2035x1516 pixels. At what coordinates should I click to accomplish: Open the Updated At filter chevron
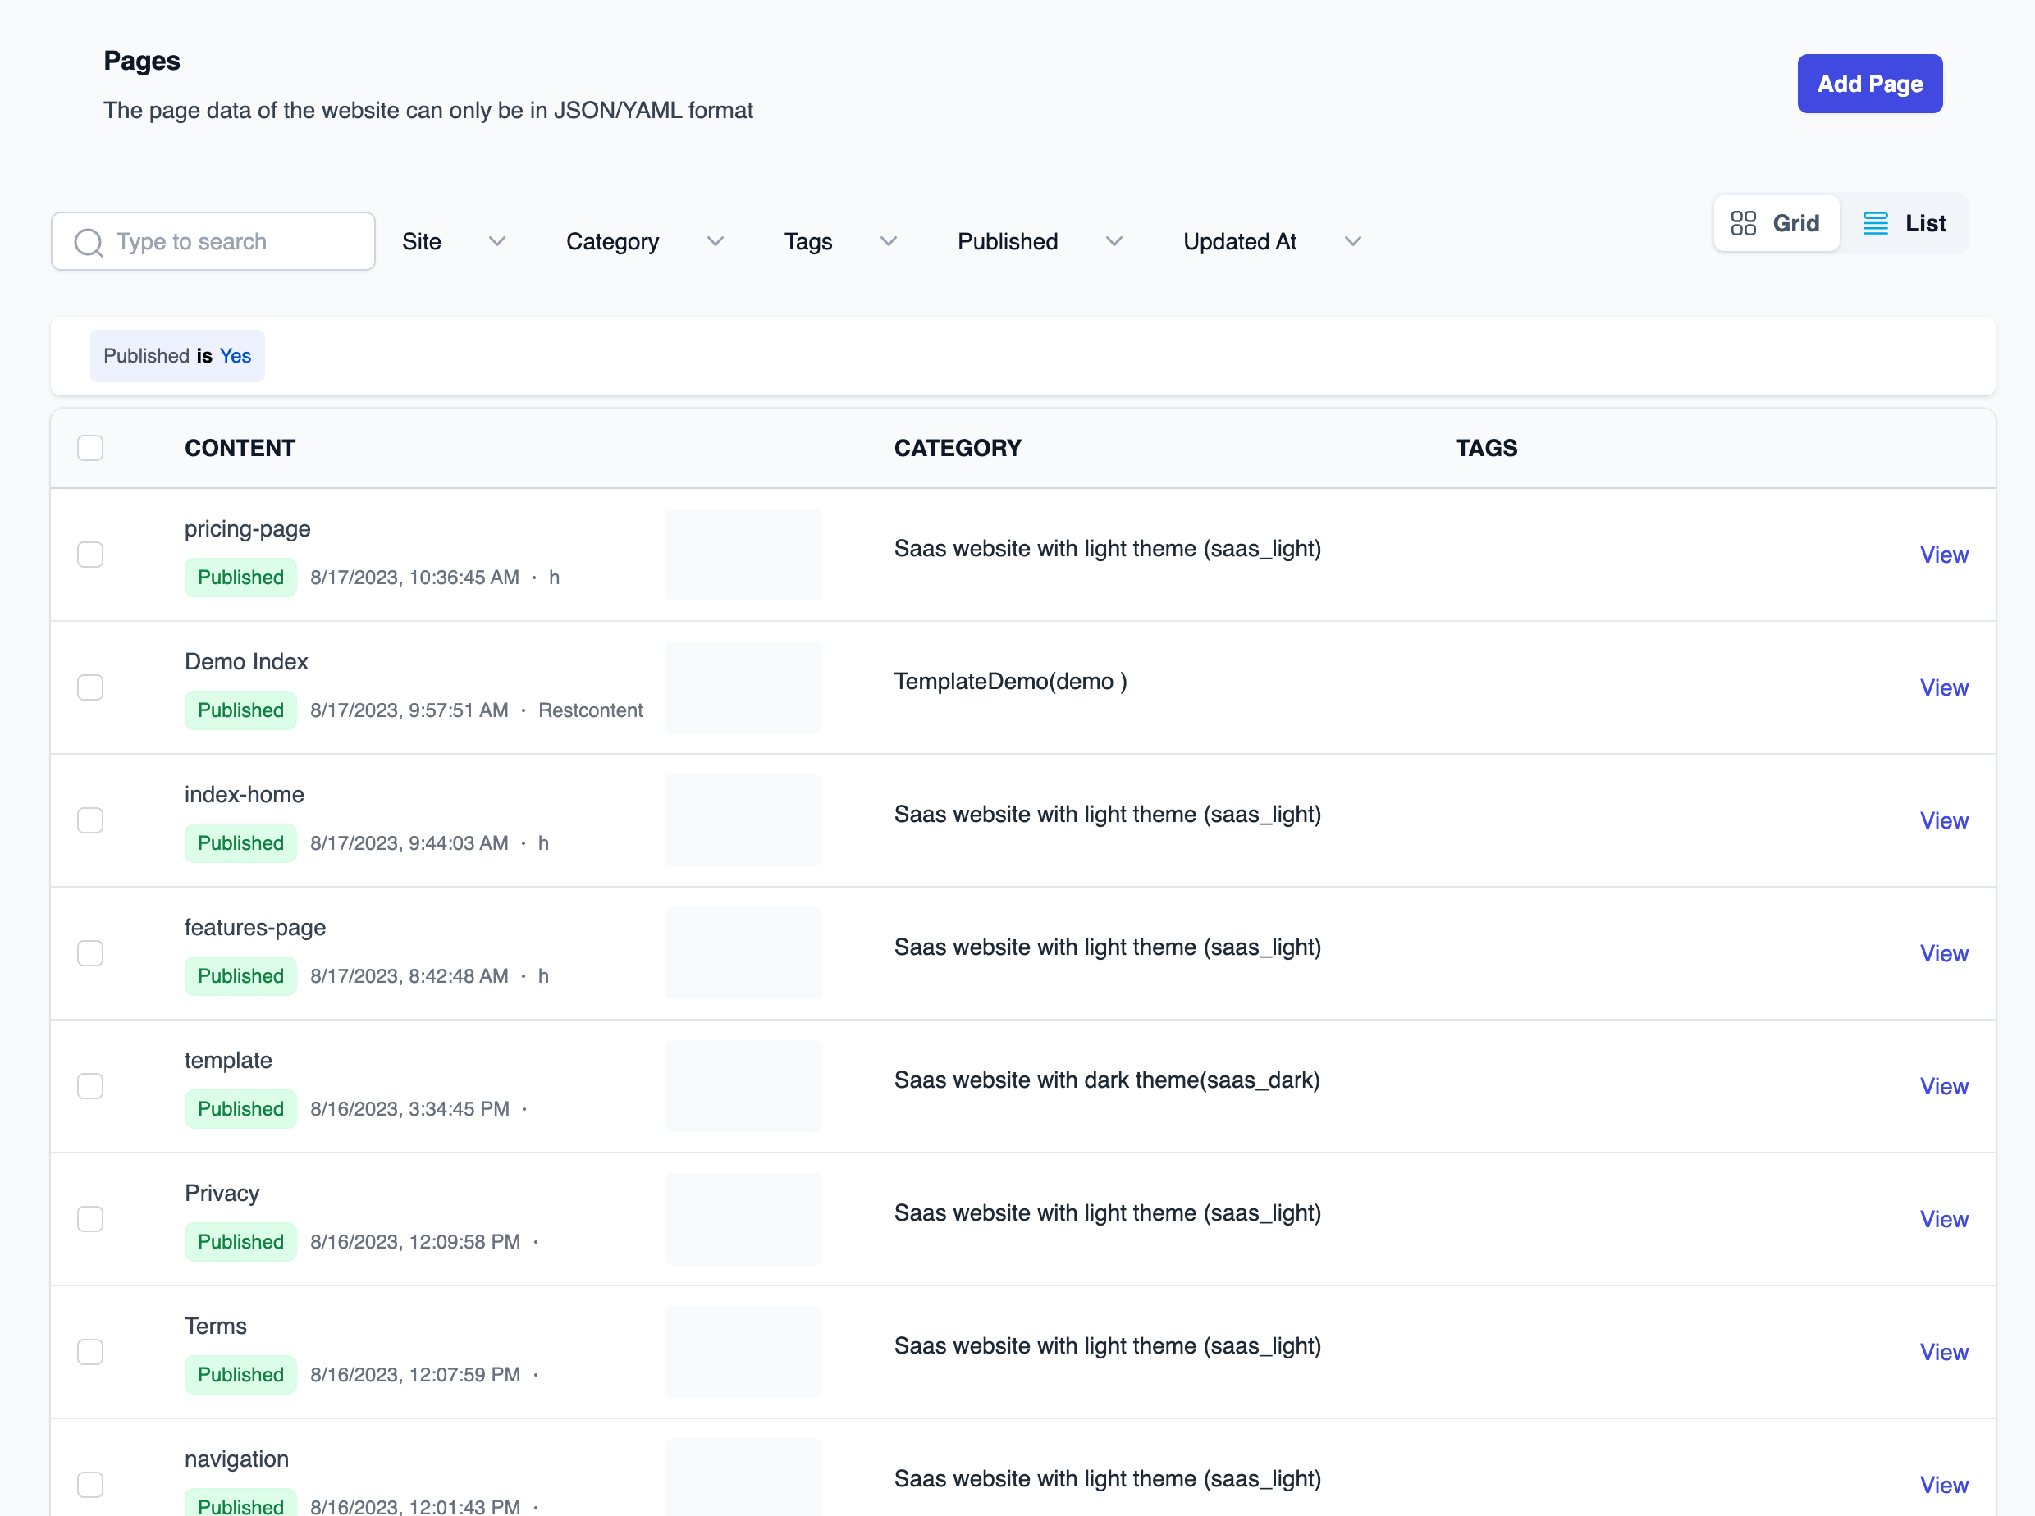[x=1352, y=241]
